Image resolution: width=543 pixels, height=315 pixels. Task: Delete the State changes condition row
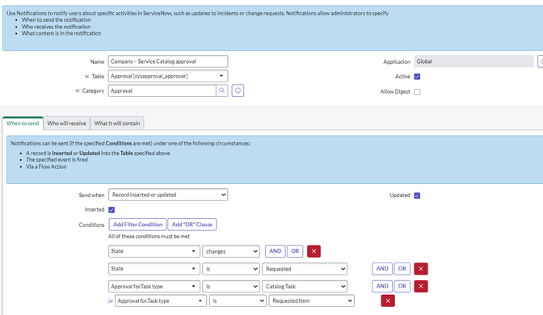tap(314, 251)
